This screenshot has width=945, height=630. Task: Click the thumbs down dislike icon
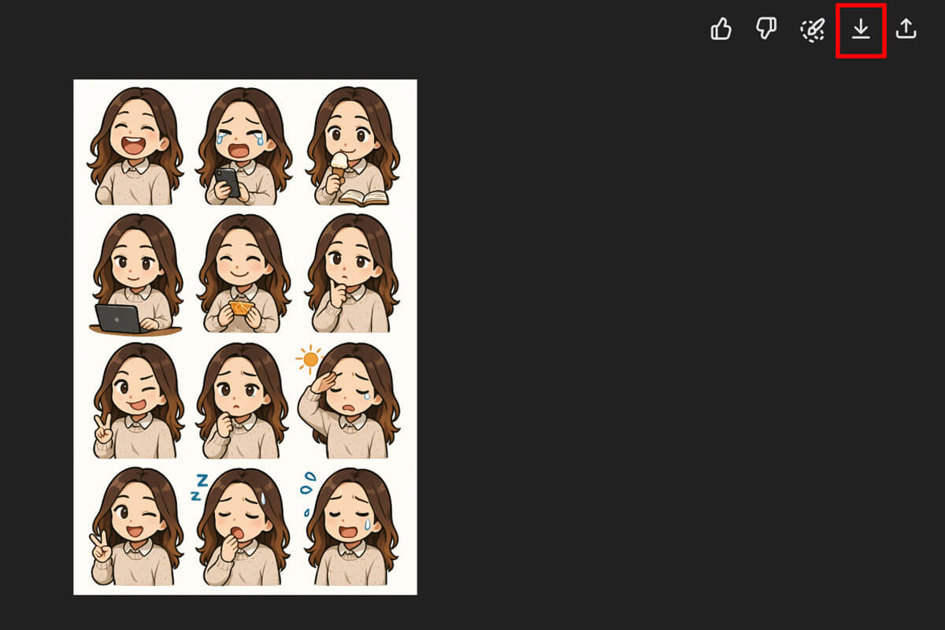pyautogui.click(x=765, y=30)
